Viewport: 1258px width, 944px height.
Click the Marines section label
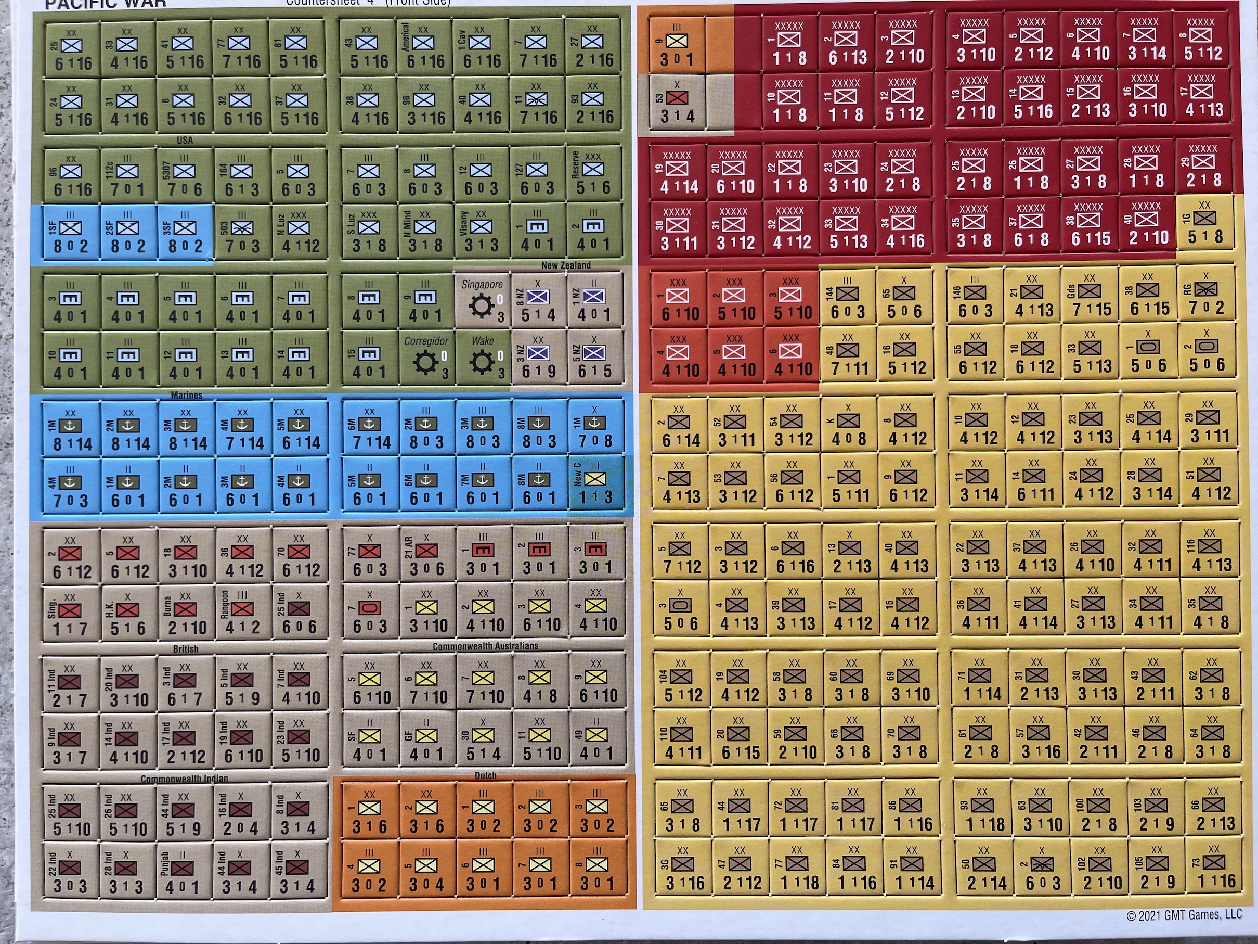point(187,395)
